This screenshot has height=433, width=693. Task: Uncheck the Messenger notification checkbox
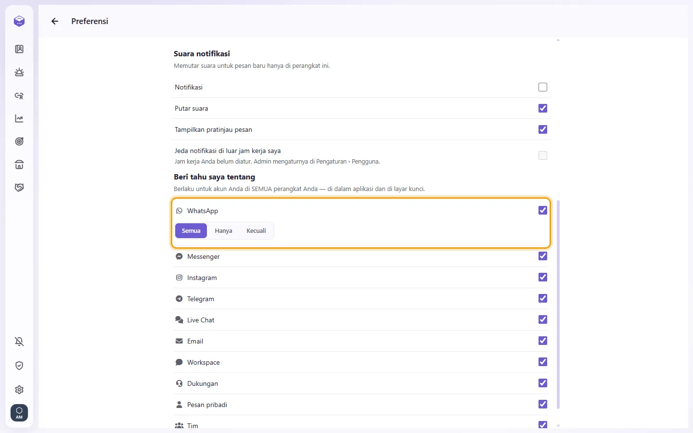[x=543, y=256]
